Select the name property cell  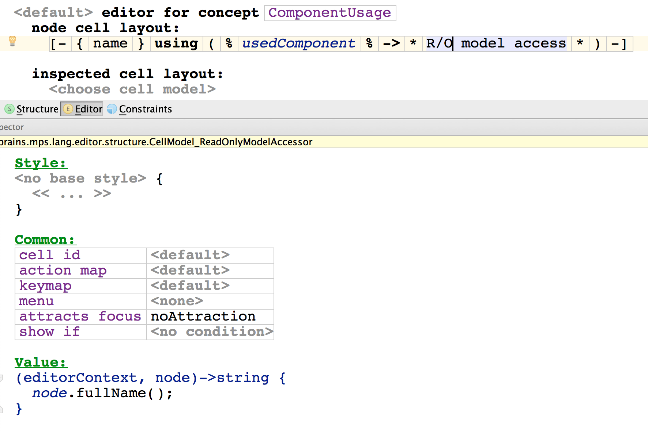110,44
